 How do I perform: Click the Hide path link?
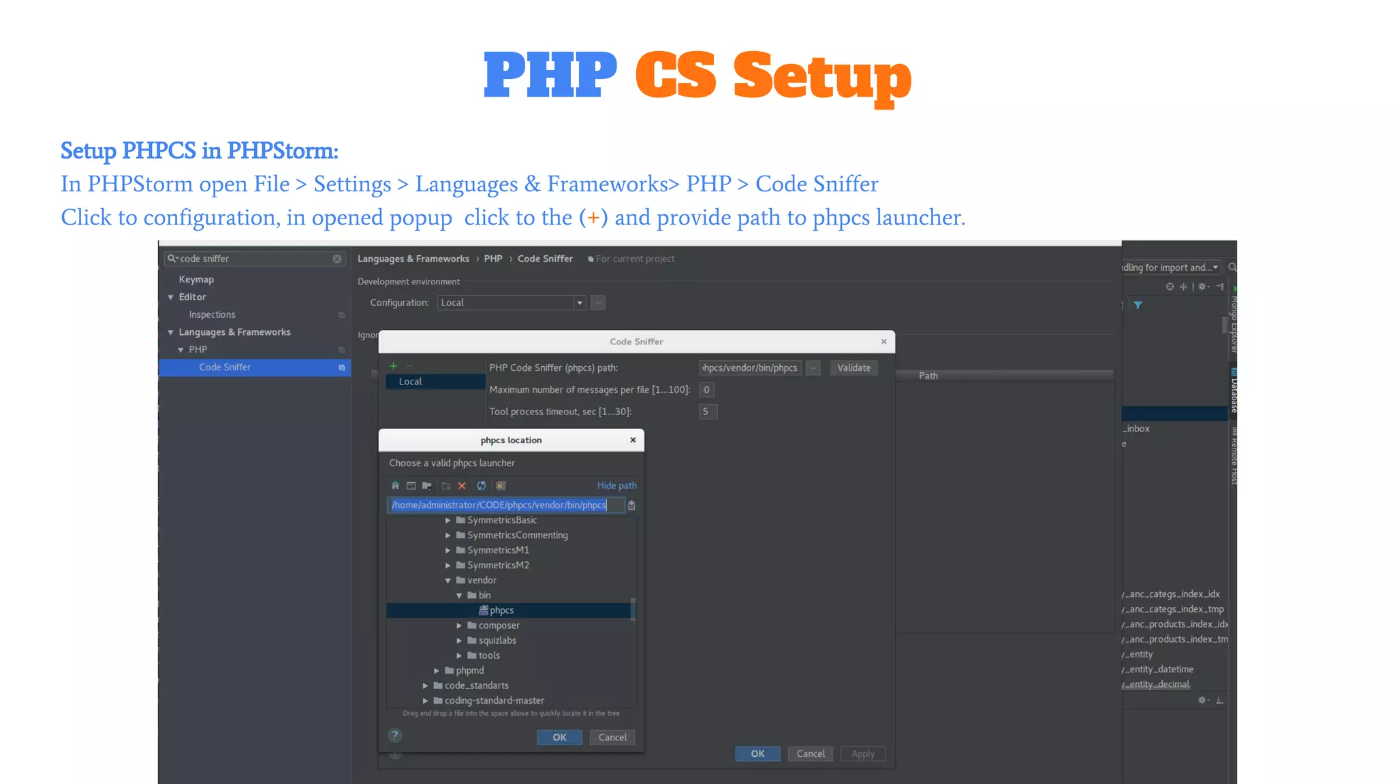[616, 486]
